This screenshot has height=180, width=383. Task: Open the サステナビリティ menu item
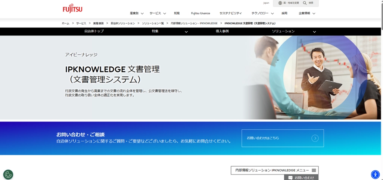(x=231, y=13)
